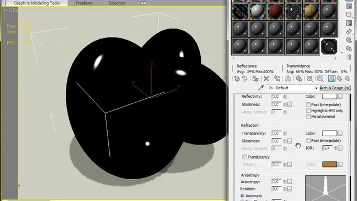This screenshot has height=201, width=357.
Task: Click the IOR value field
Action: click(327, 148)
